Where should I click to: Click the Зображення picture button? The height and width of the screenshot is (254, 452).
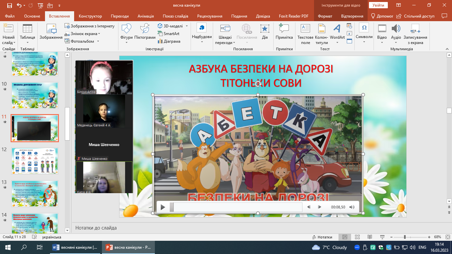point(51,32)
